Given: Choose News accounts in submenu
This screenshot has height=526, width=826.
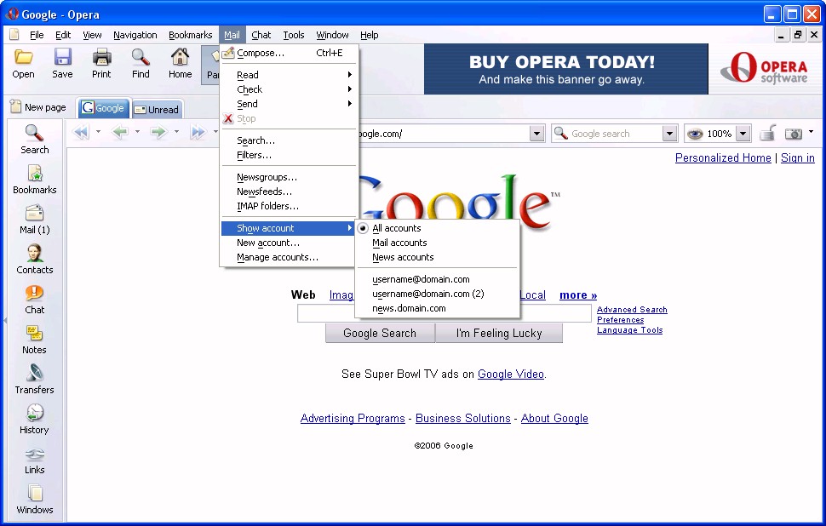Looking at the screenshot, I should [403, 257].
